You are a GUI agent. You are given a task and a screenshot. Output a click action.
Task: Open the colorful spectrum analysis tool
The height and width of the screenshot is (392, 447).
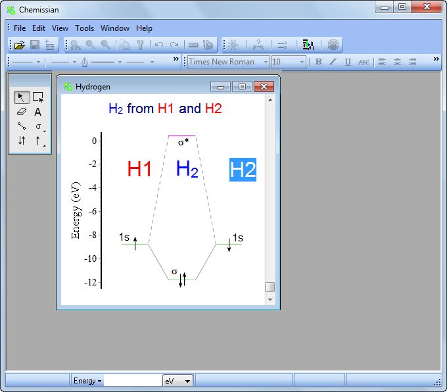tap(308, 45)
